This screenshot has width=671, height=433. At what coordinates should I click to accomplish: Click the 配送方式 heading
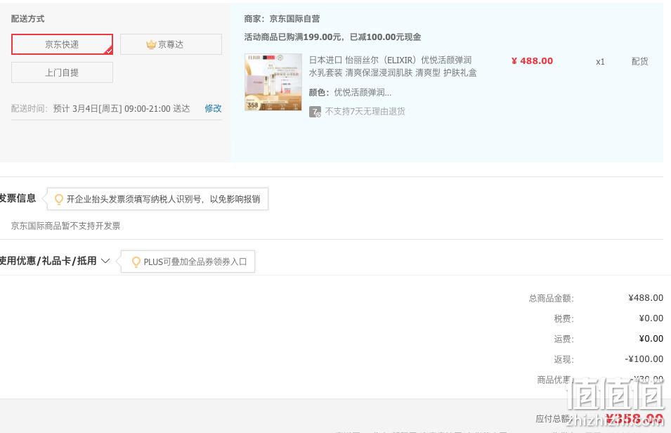28,19
